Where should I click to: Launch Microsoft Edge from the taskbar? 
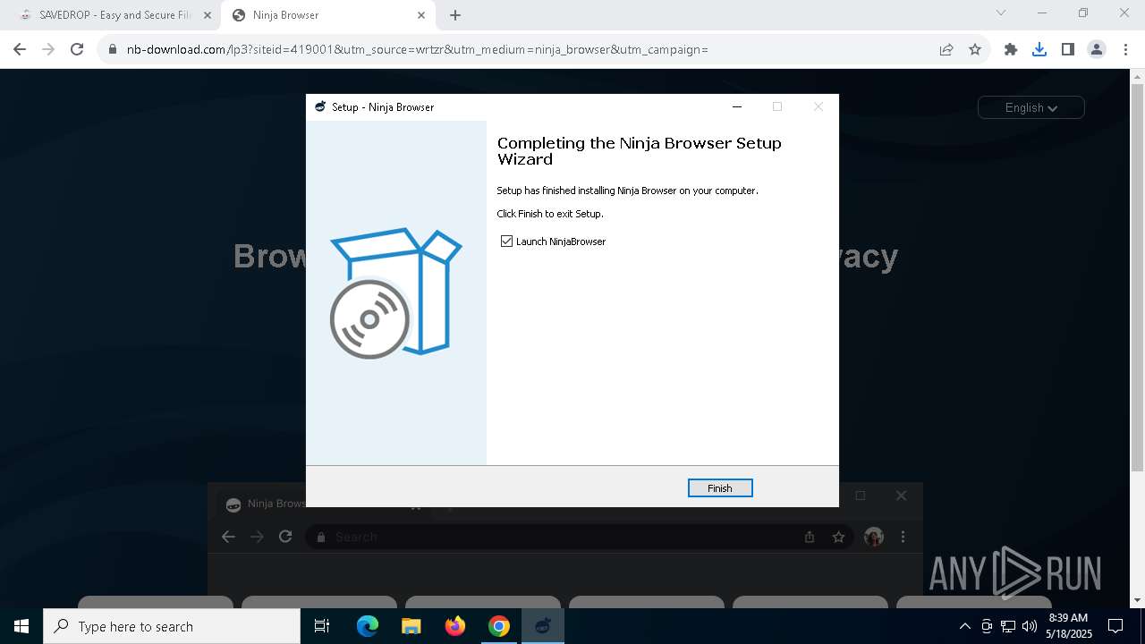(368, 626)
